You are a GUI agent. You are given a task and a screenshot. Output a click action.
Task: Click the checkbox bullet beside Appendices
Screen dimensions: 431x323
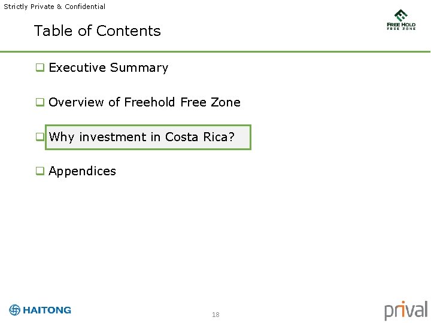[40, 171]
